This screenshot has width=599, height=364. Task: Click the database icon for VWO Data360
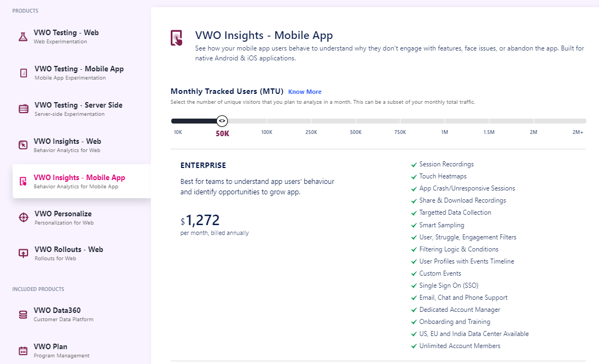click(x=23, y=315)
